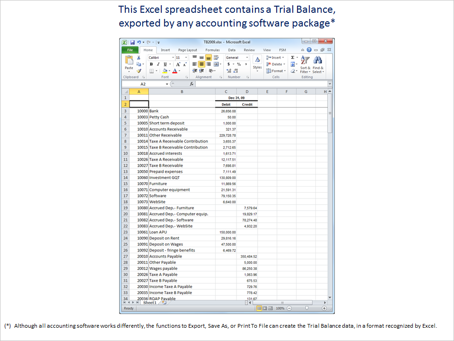454x341 pixels.
Task: Click the Find & Select binoculars icon
Action: [318, 64]
